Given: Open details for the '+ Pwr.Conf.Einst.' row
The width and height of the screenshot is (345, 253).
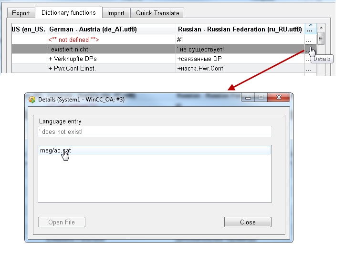Looking at the screenshot, I should coord(311,68).
